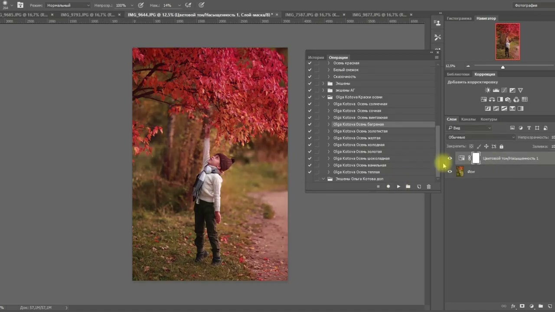Uncheck the Olga Kotova Осень желтая action checkmark
The height and width of the screenshot is (312, 555).
pyautogui.click(x=310, y=138)
